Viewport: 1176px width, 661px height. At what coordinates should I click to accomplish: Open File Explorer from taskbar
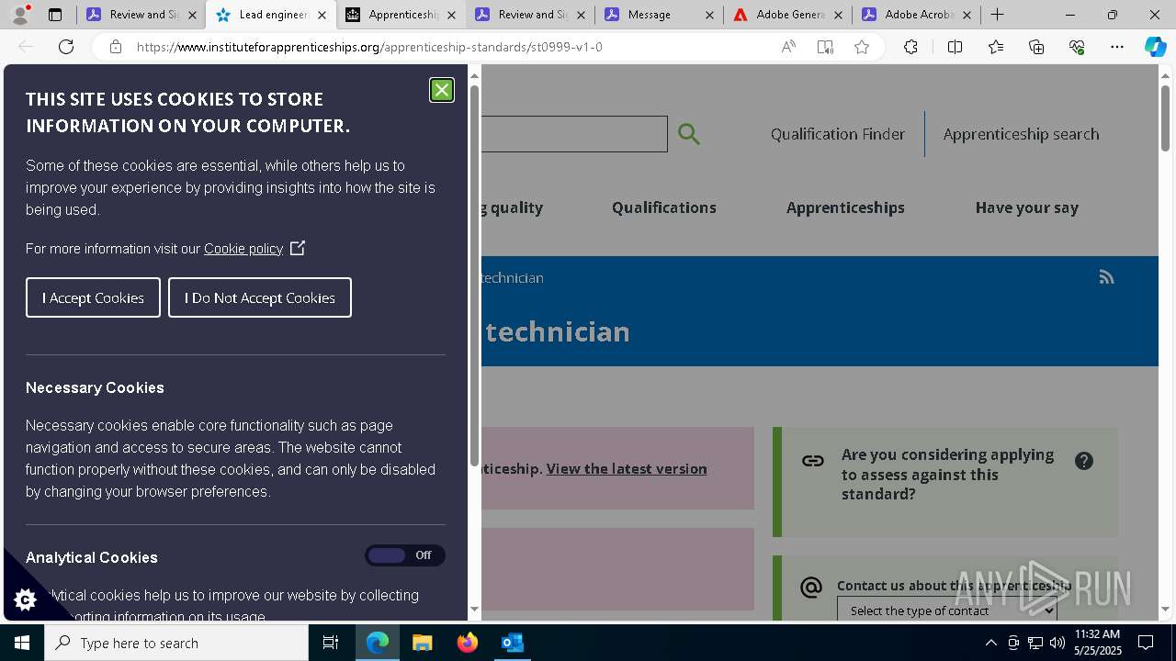423,643
